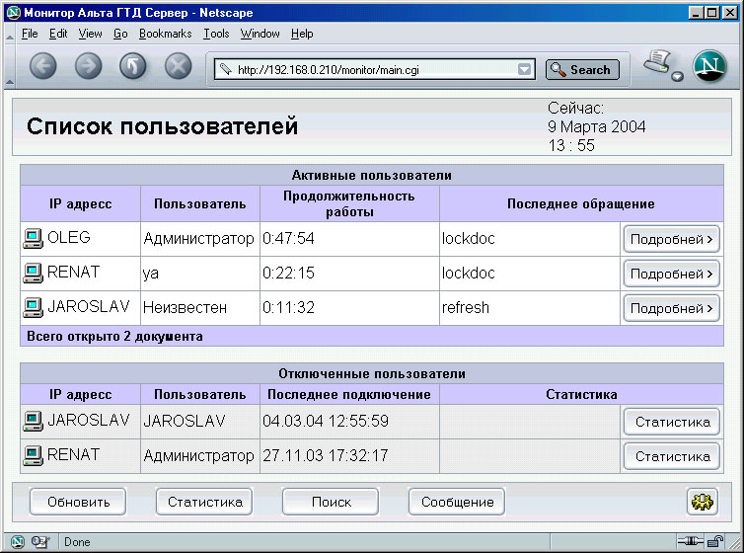Open the Bookmarks menu
Image resolution: width=744 pixels, height=553 pixels.
[165, 34]
